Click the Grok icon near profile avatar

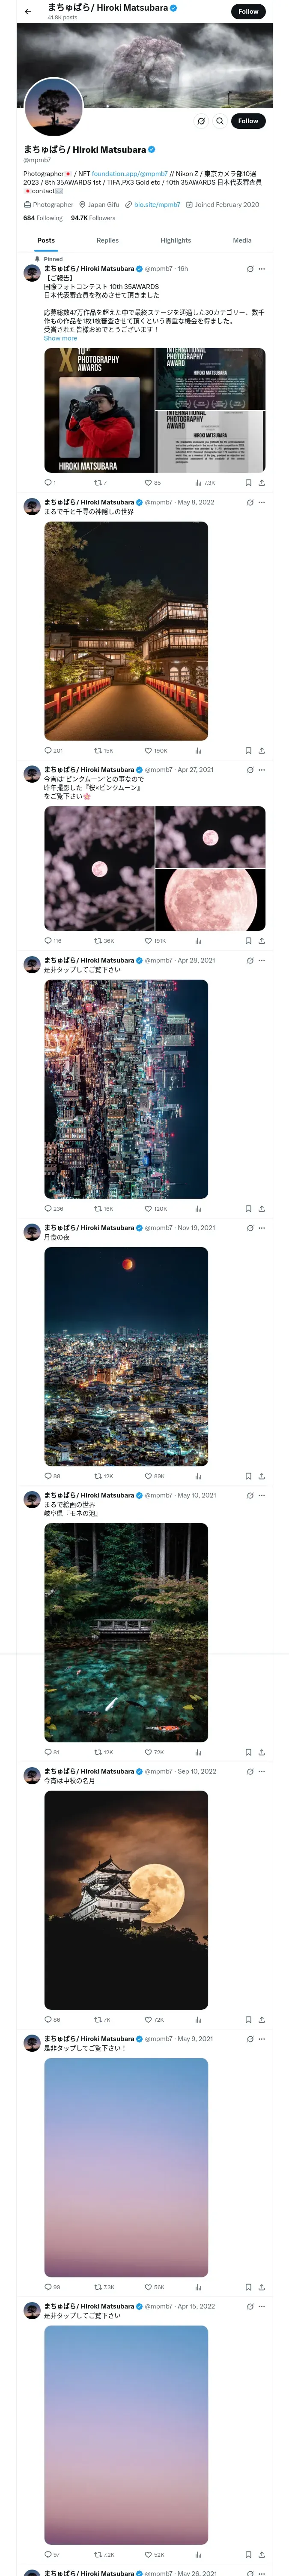(201, 121)
